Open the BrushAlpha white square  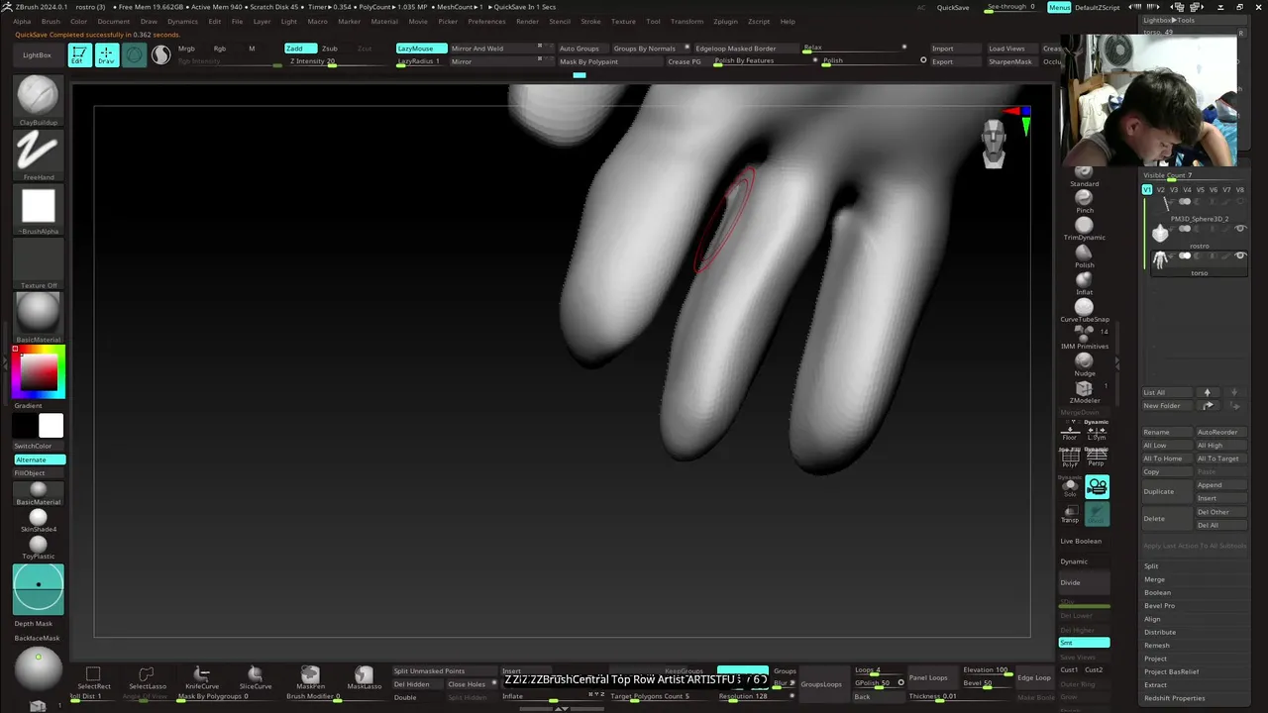pyautogui.click(x=39, y=206)
